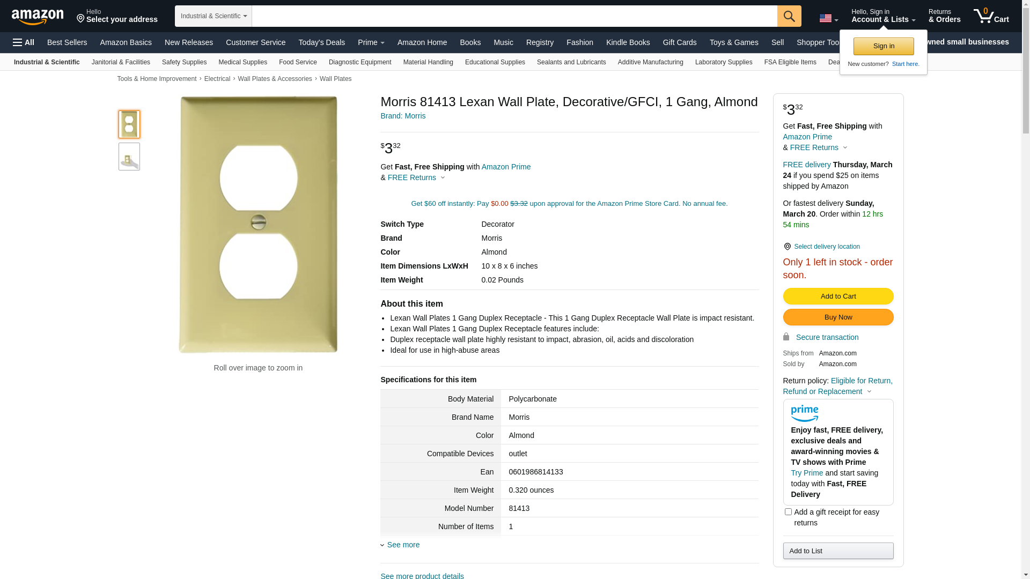Click the Prime logo in the sidebar box
The width and height of the screenshot is (1030, 579).
[x=804, y=413]
